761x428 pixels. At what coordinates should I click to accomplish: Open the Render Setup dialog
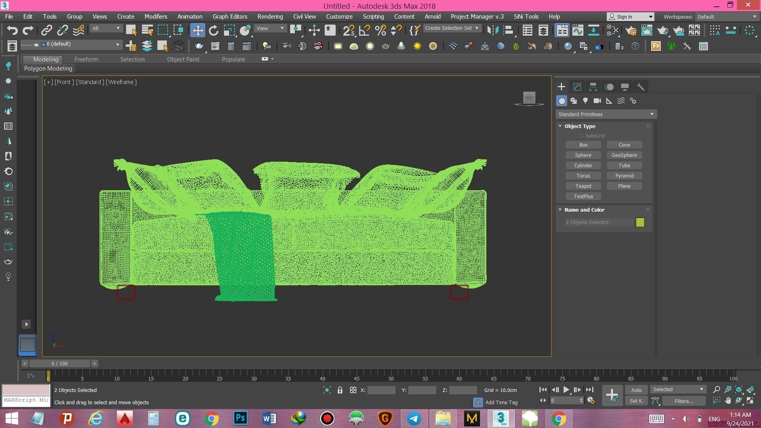(x=632, y=30)
